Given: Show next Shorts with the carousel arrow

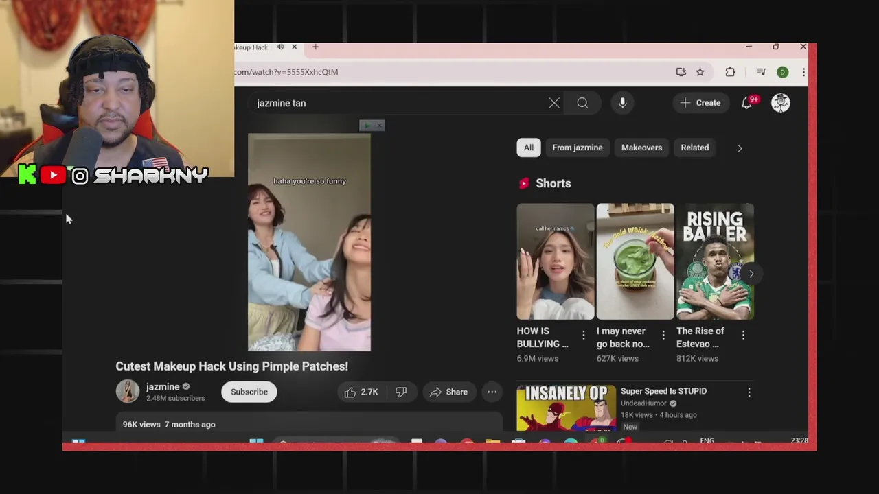Looking at the screenshot, I should pos(751,274).
